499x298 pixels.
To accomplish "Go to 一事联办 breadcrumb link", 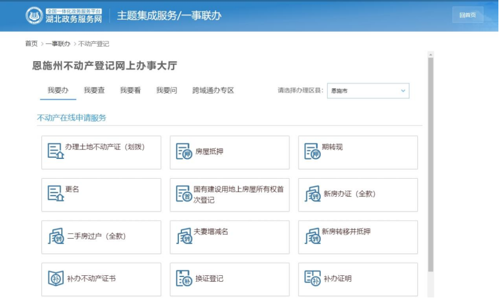I will (x=58, y=44).
